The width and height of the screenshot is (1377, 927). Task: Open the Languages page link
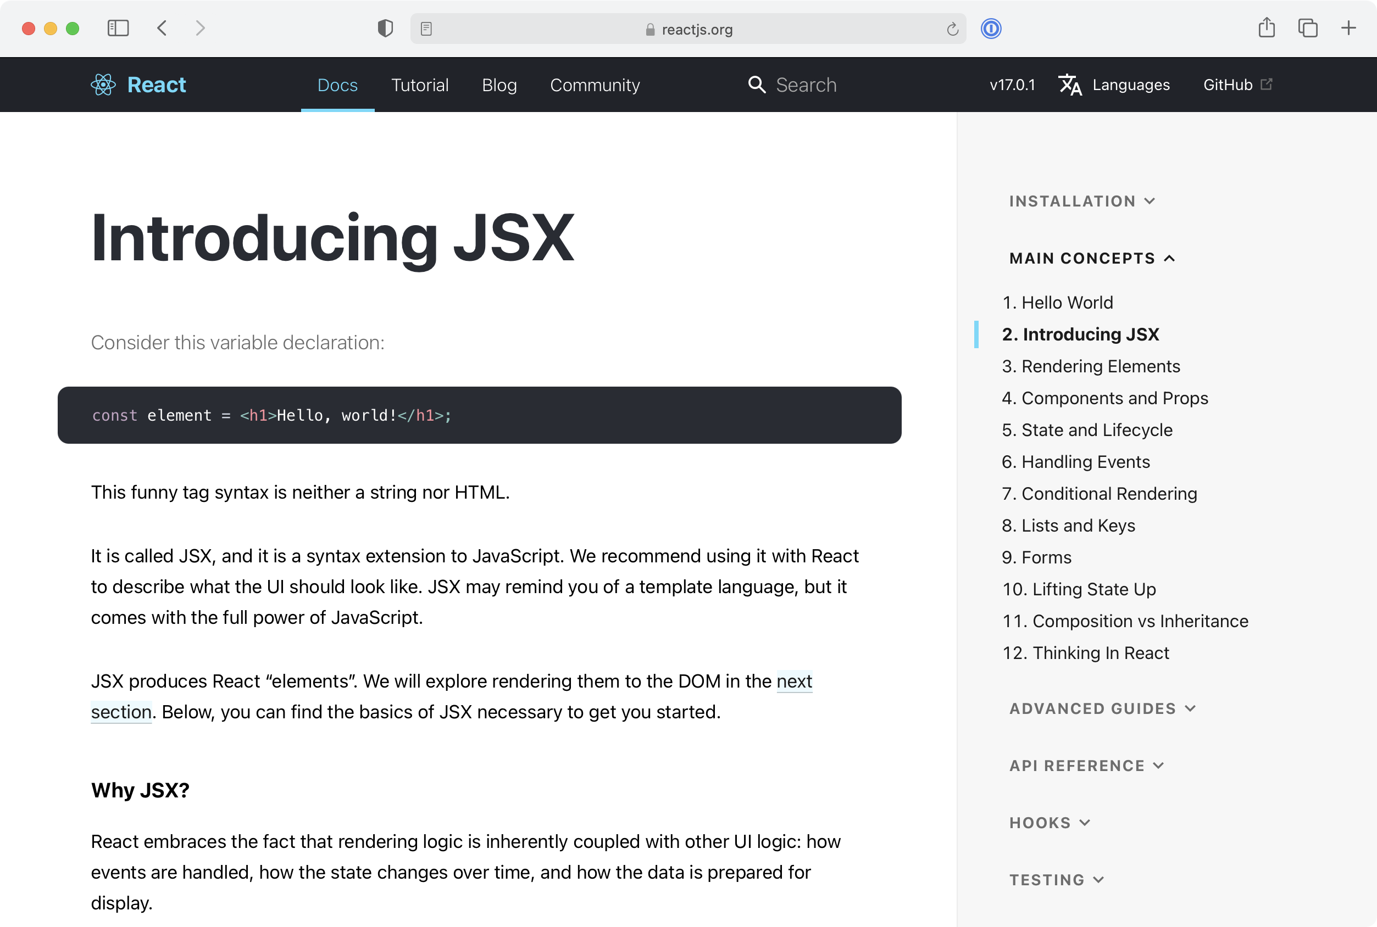click(x=1130, y=85)
